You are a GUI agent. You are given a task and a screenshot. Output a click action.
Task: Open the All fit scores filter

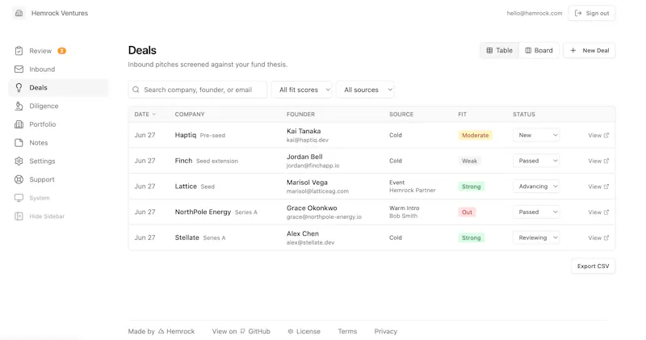(x=301, y=90)
